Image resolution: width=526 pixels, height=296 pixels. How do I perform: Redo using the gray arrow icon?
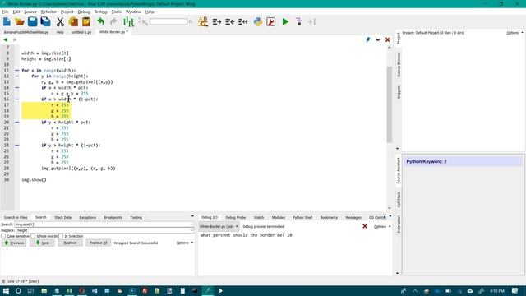[x=113, y=22]
